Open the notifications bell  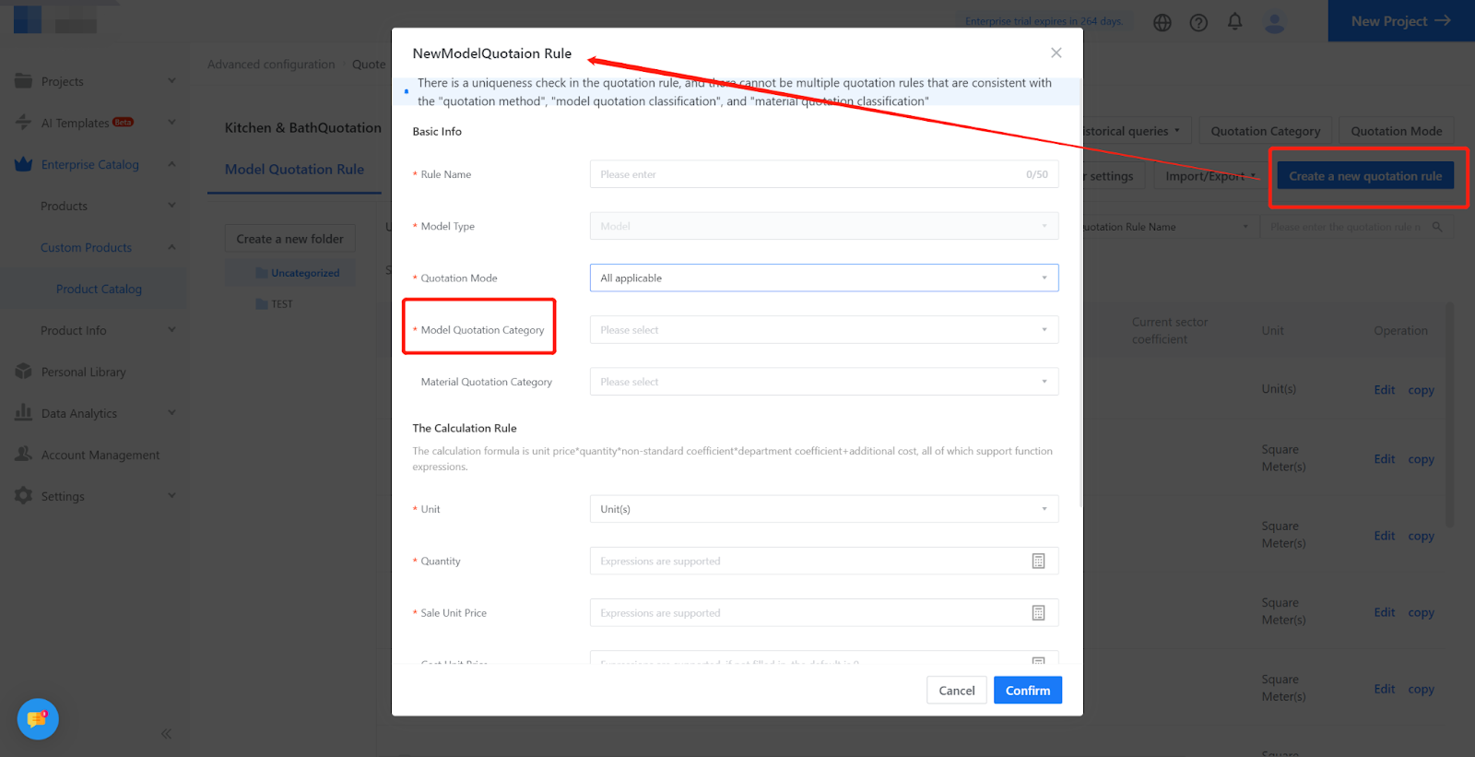(x=1235, y=21)
